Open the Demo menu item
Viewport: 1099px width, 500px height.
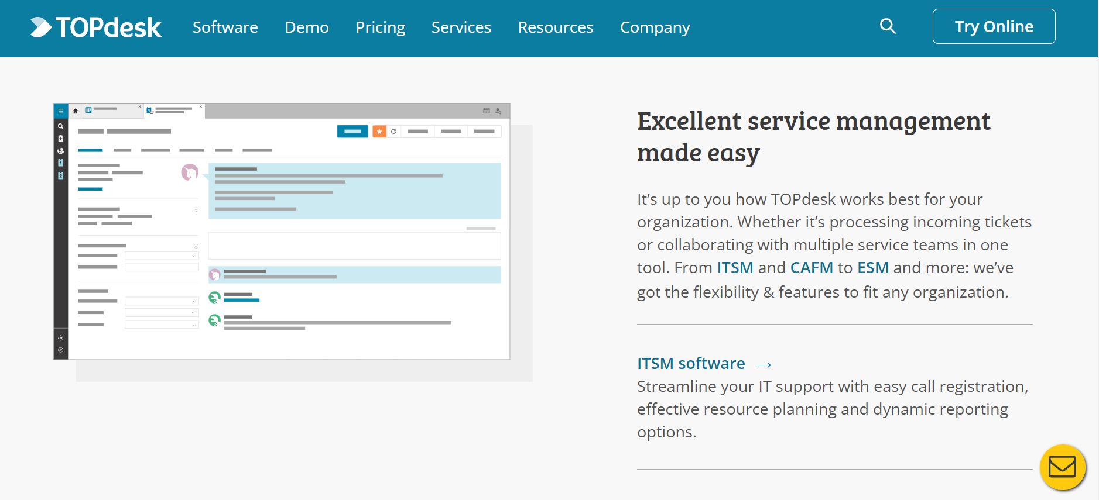[x=307, y=27]
